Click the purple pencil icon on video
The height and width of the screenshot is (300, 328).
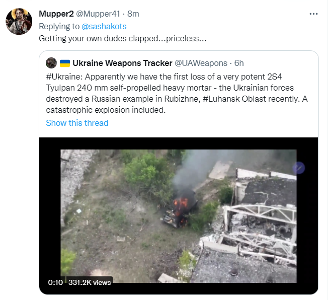tap(299, 168)
